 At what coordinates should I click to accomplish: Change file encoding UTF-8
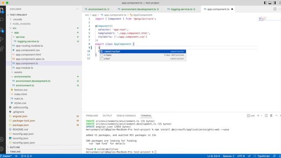[241, 156]
